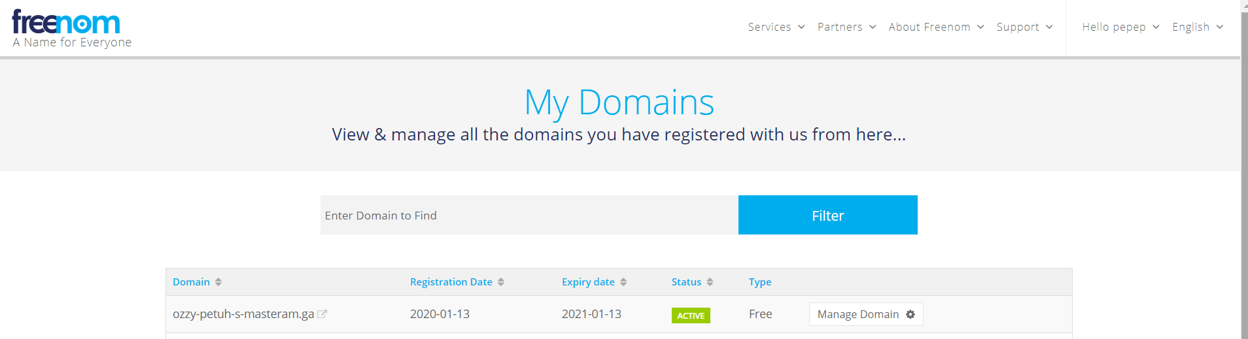Change language via English dropdown
This screenshot has width=1248, height=339.
point(1197,27)
